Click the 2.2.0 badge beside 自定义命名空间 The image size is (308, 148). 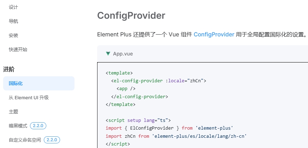pyautogui.click(x=52, y=140)
